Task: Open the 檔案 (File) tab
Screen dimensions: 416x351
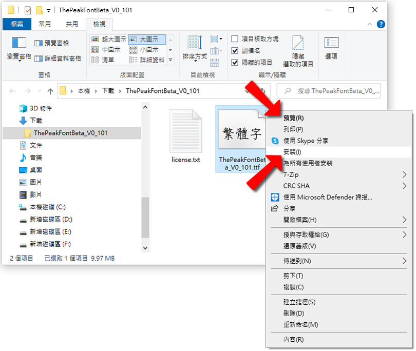Action: tap(17, 24)
